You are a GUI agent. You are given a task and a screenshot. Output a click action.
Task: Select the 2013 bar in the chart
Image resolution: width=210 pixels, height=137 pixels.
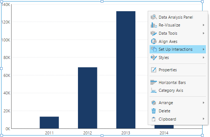click(126, 70)
